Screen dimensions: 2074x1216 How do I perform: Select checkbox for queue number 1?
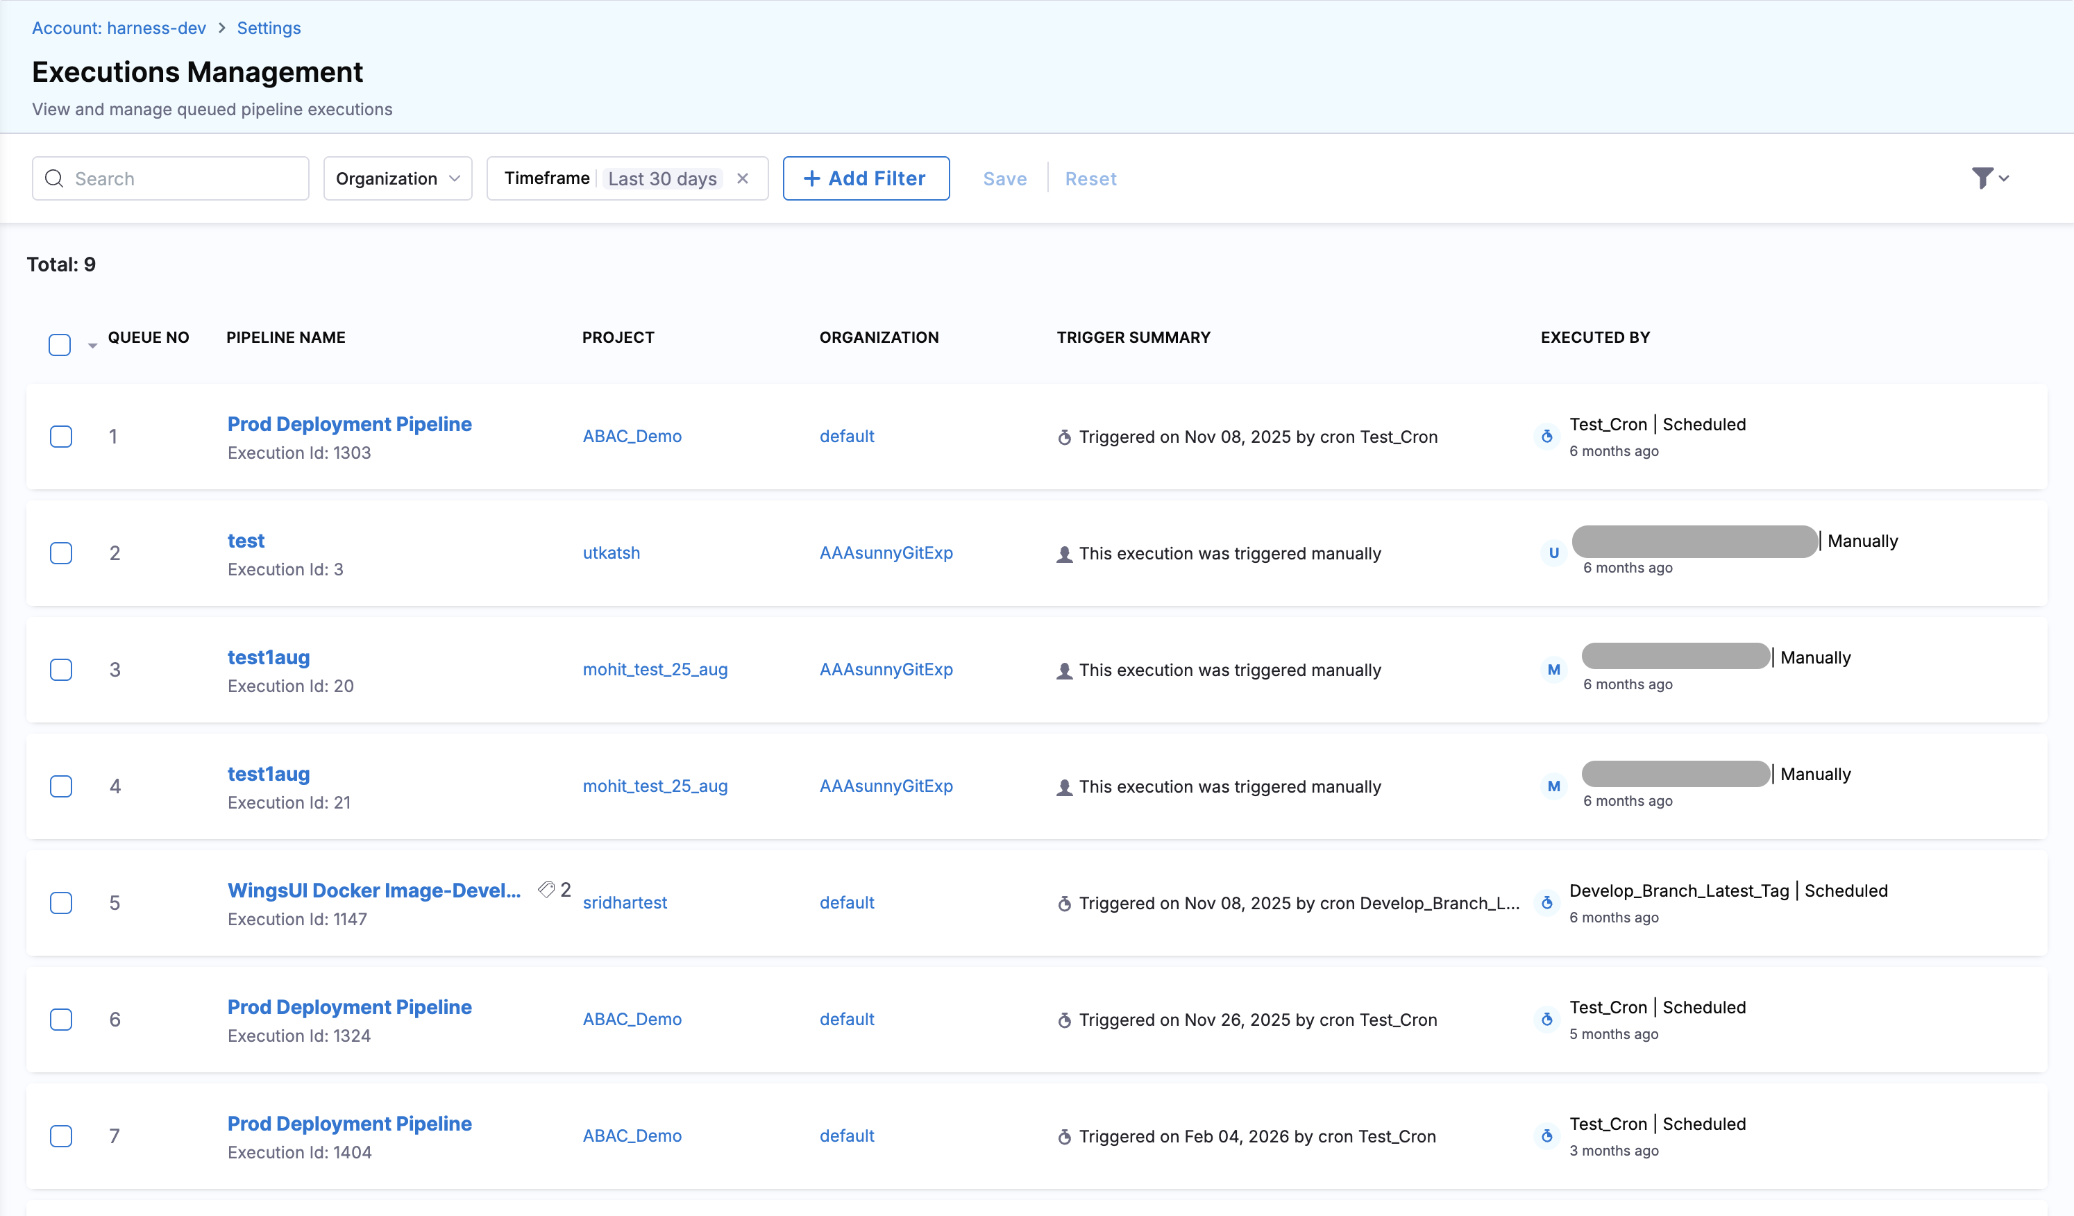tap(61, 436)
